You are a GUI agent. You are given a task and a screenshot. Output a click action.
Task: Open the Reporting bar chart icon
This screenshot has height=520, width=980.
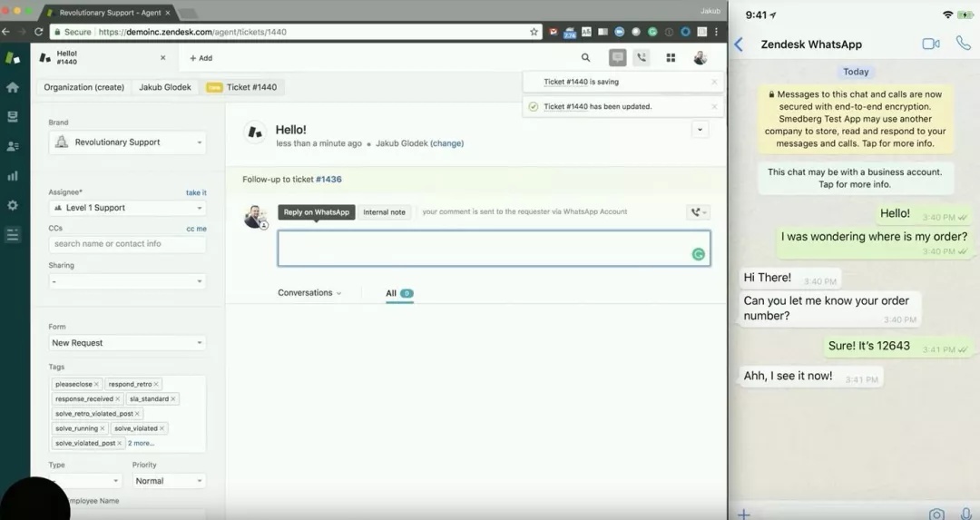point(13,175)
